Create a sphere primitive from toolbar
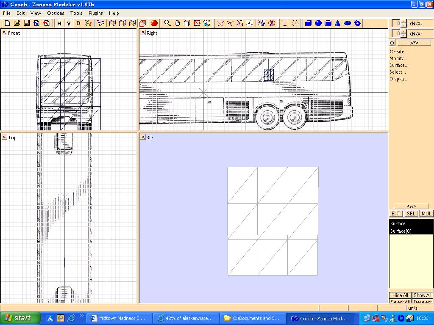Screen dimensions: 434x325 pyautogui.click(x=318, y=23)
